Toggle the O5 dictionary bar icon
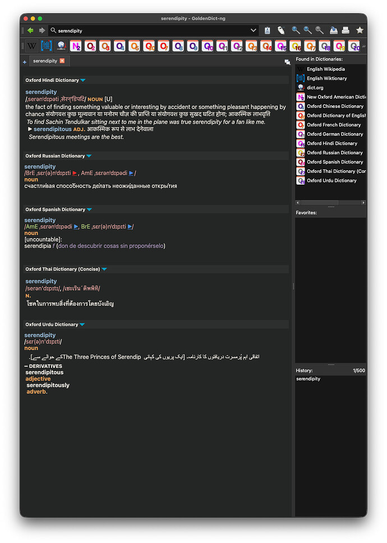 pos(134,45)
